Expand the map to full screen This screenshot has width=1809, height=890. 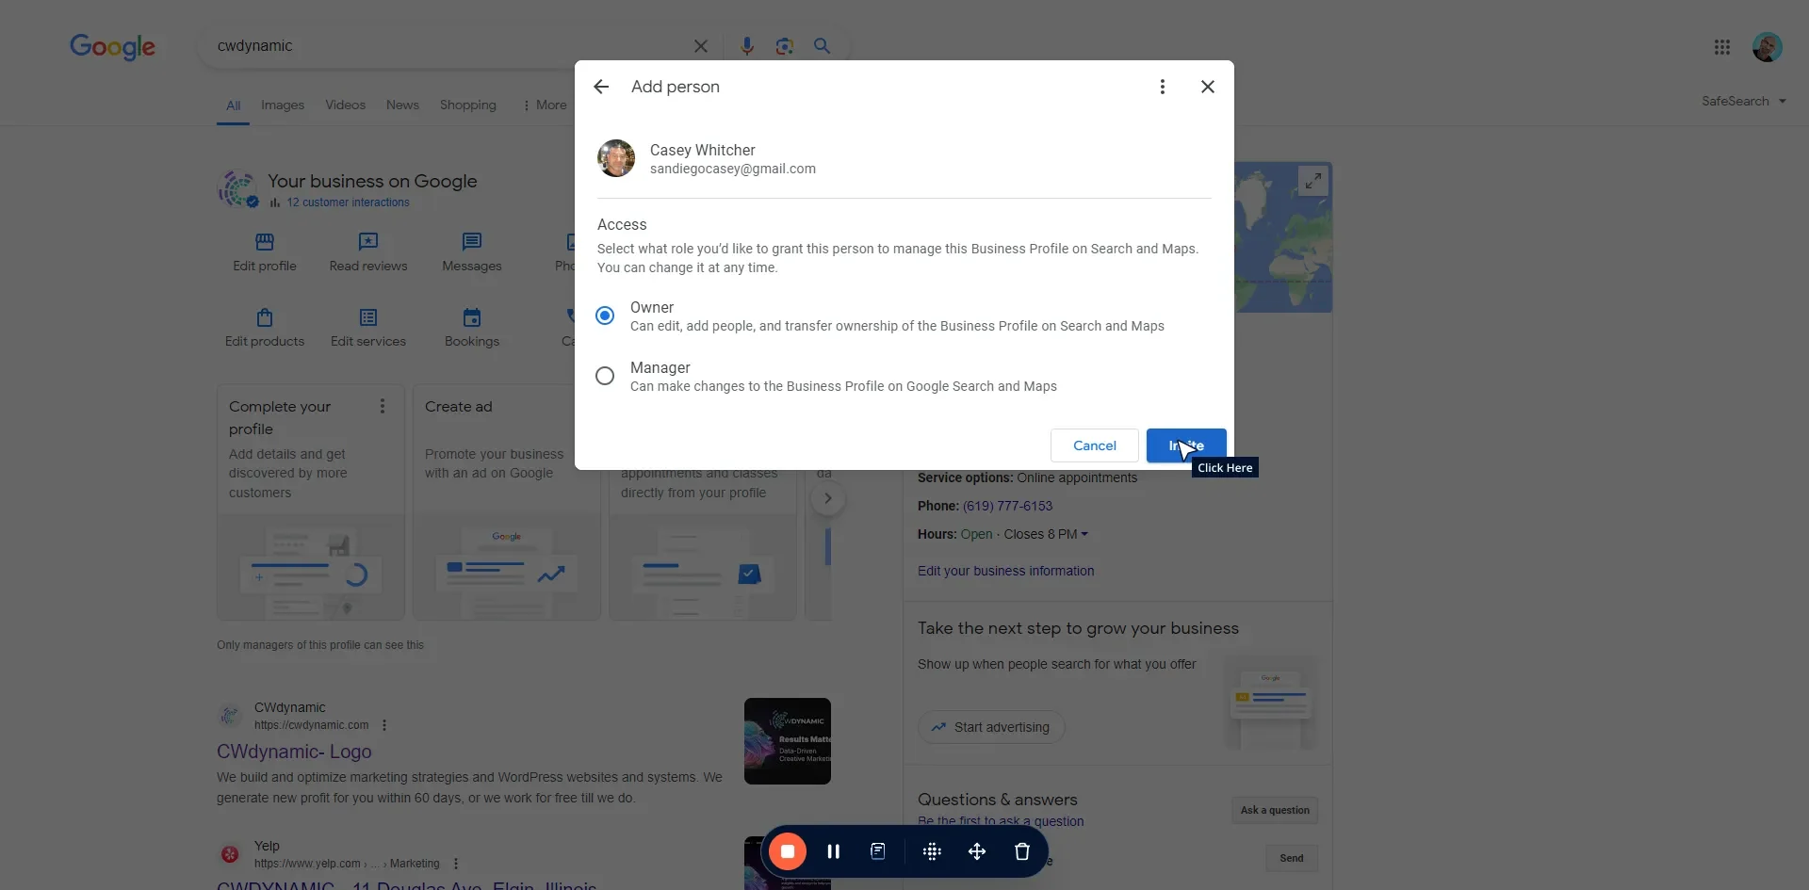point(1315,181)
